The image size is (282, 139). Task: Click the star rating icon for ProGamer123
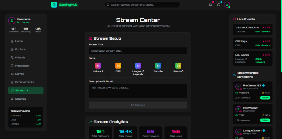(x=263, y=93)
